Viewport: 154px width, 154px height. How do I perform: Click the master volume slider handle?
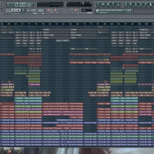(x=2, y=8)
